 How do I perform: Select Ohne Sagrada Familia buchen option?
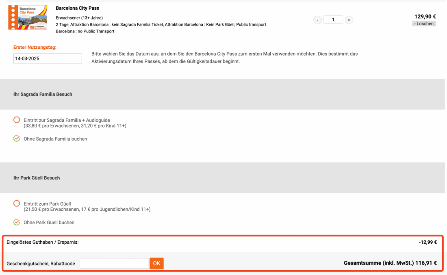point(17,139)
